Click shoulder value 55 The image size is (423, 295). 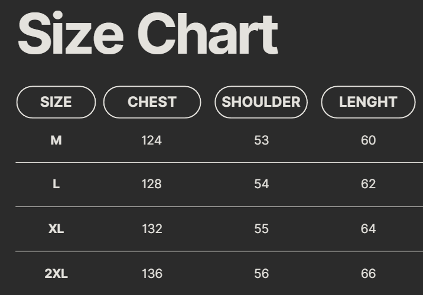click(x=261, y=229)
